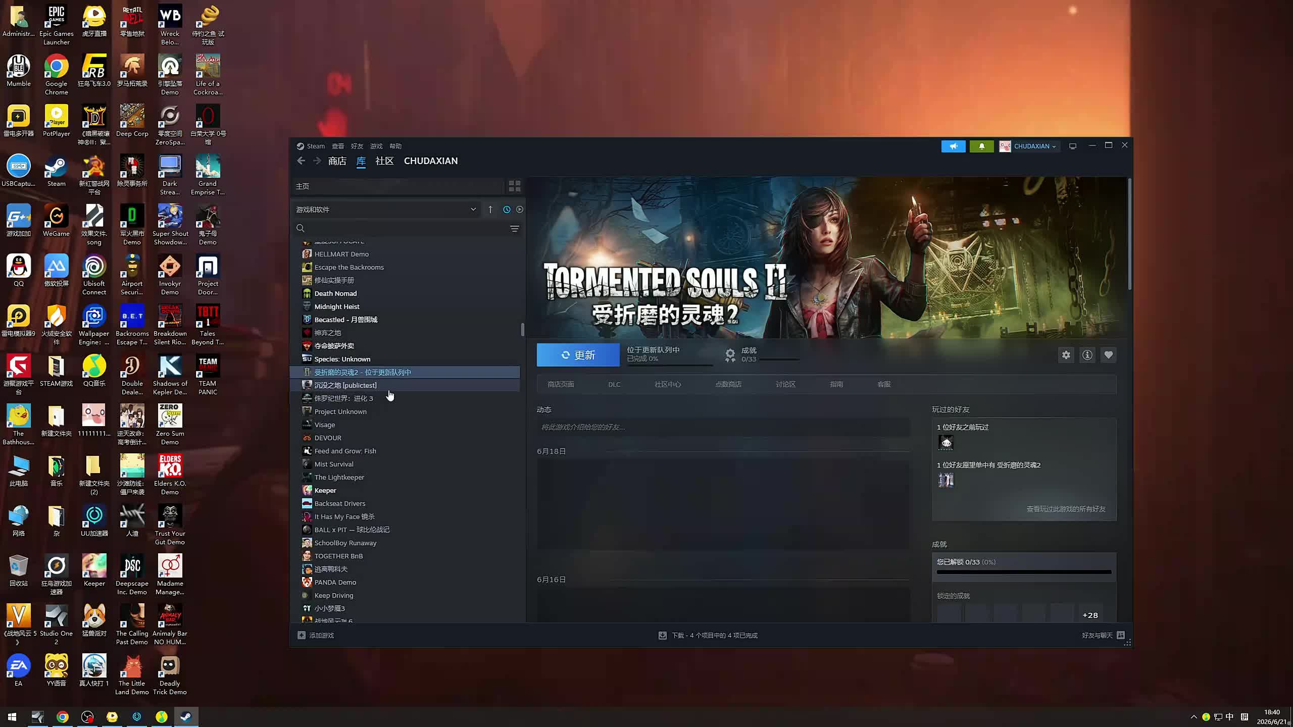Show the +28 more locked achievements
This screenshot has width=1293, height=727.
1090,615
